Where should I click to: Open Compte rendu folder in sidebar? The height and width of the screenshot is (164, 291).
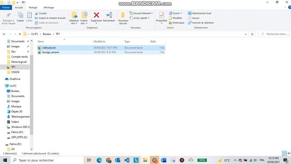20,56
